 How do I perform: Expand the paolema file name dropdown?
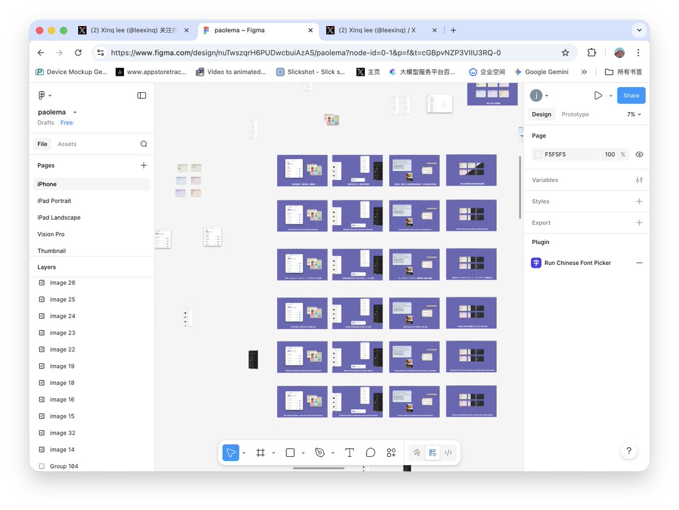point(75,112)
